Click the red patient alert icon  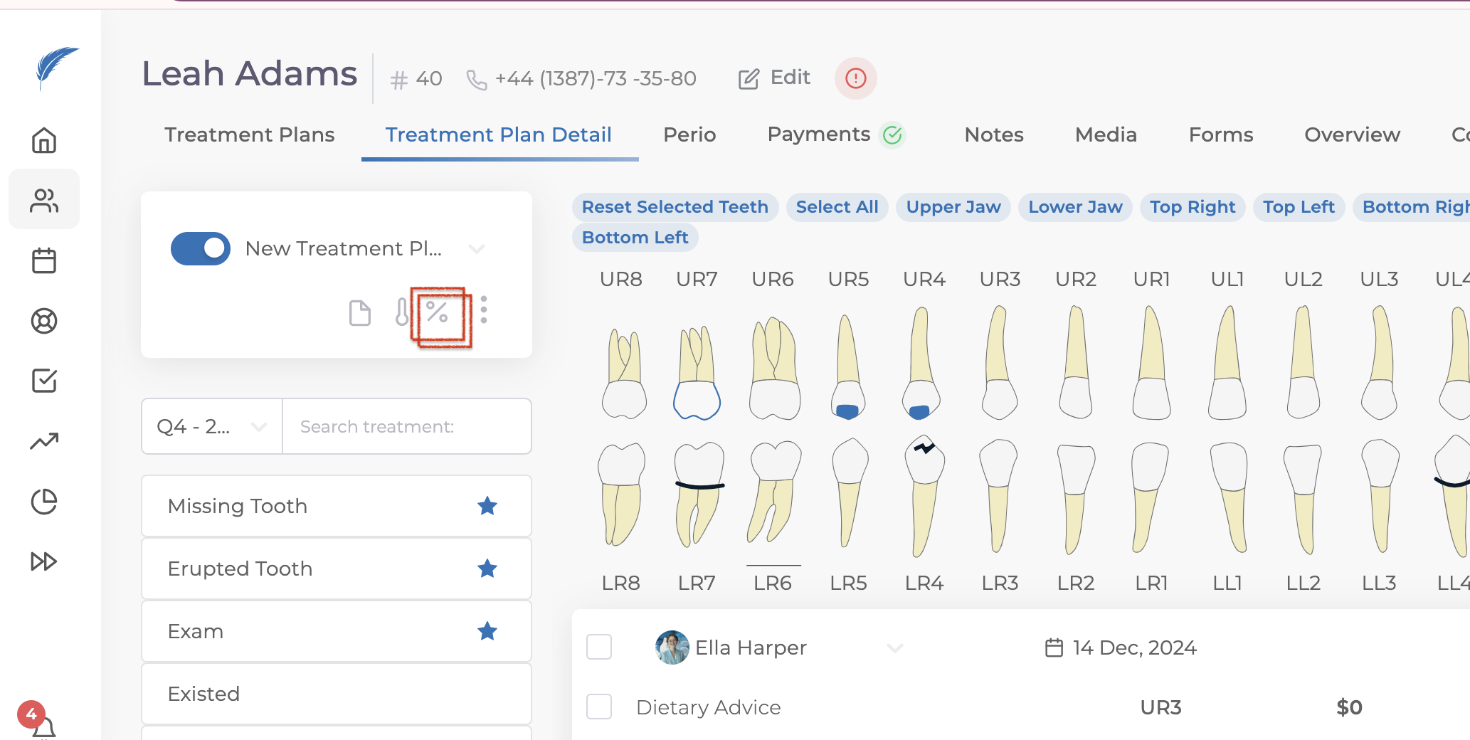coord(855,78)
